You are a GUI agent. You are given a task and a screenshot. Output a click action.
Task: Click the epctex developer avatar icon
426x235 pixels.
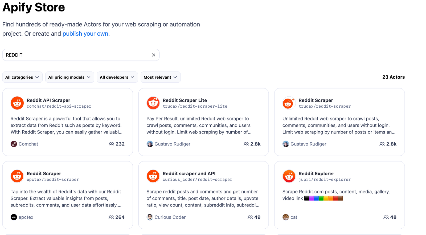coord(14,217)
